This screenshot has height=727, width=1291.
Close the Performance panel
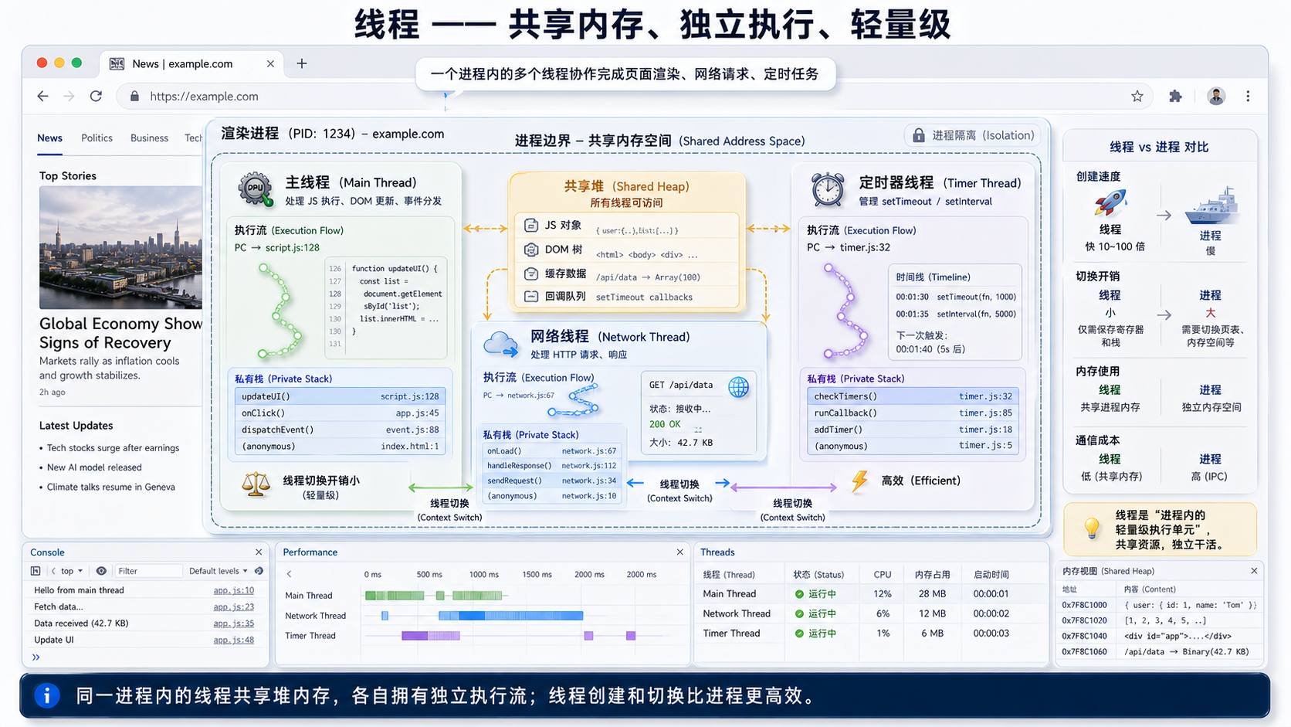coord(679,552)
